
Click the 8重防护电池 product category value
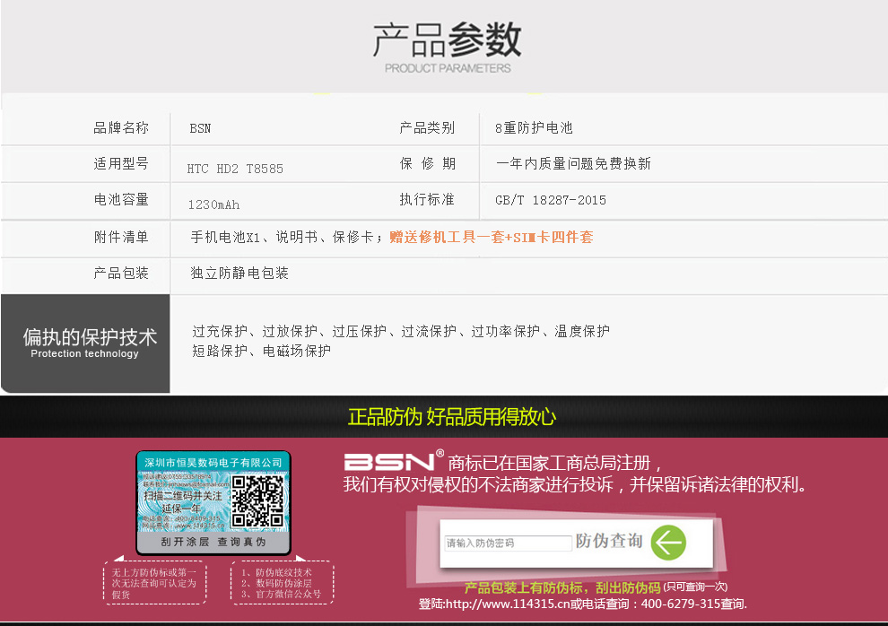pyautogui.click(x=533, y=128)
